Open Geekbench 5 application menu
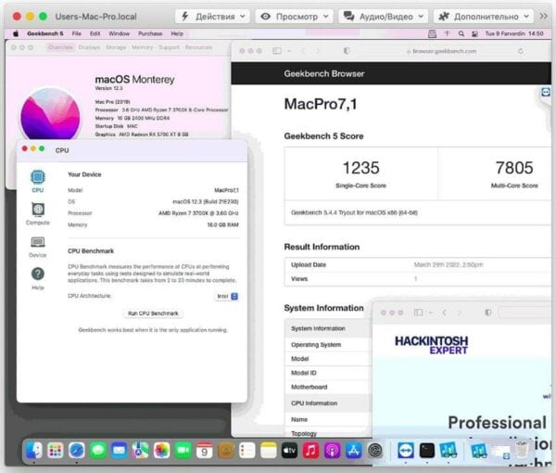The image size is (556, 473). coord(45,33)
